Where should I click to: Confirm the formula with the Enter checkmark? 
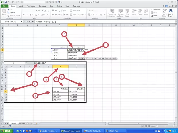point(30,22)
